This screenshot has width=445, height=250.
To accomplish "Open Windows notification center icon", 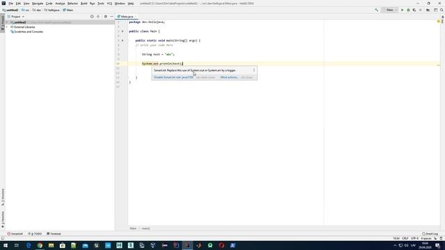I will (437, 245).
